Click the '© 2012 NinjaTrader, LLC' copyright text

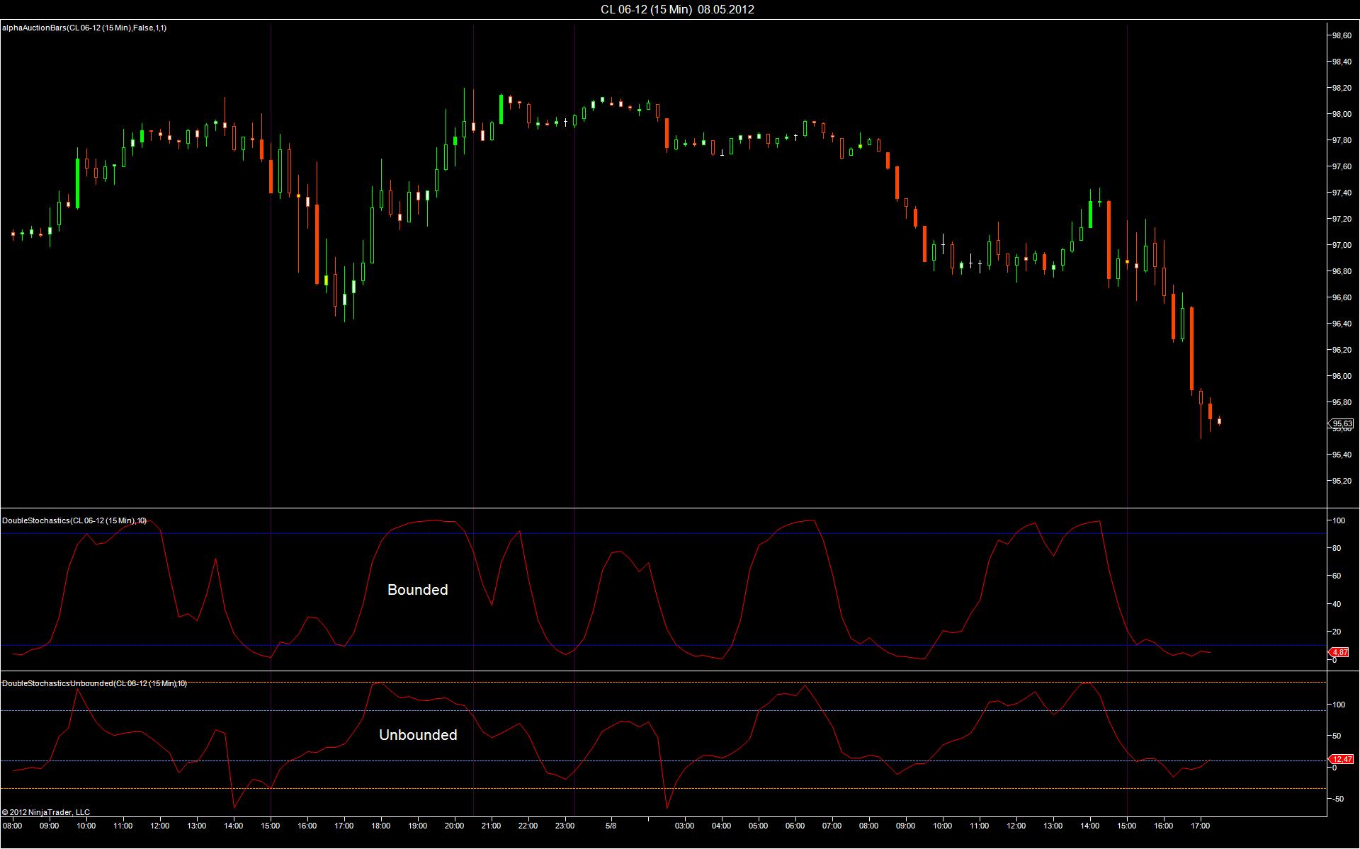click(46, 812)
